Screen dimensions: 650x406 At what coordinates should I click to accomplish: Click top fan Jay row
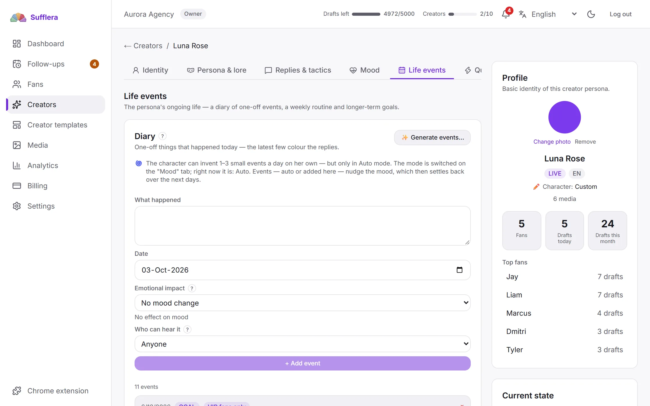(564, 277)
